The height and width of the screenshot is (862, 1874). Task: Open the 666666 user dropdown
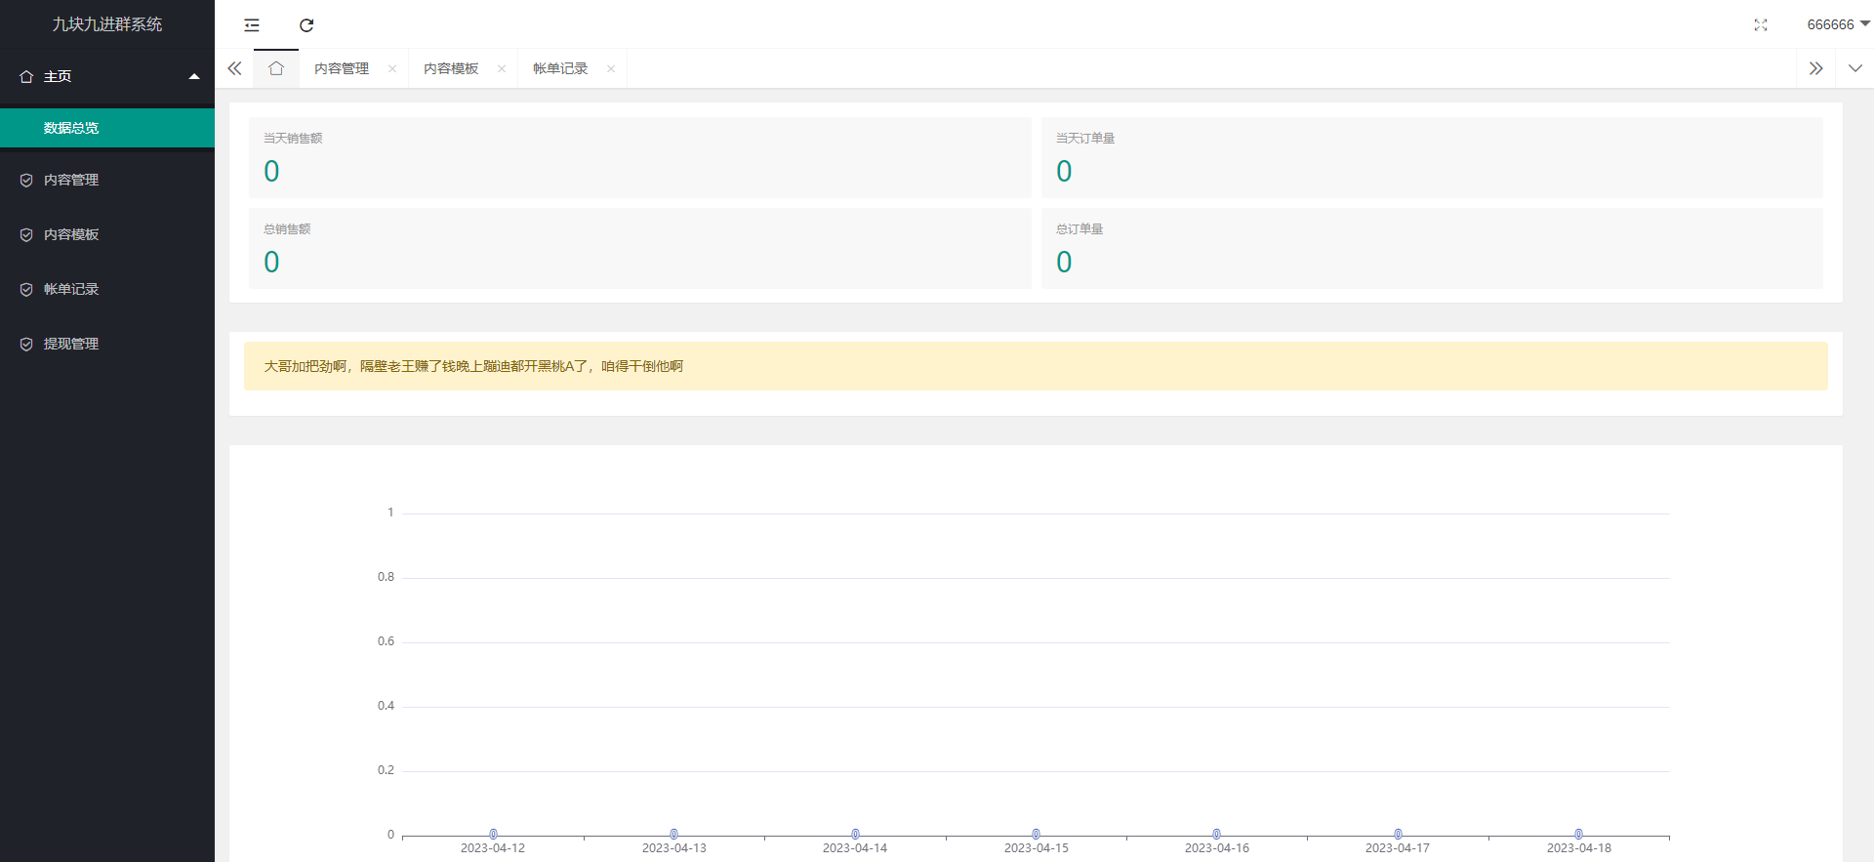1838,24
